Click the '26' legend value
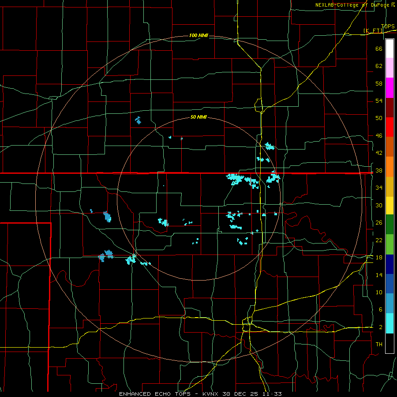 [x=379, y=223]
